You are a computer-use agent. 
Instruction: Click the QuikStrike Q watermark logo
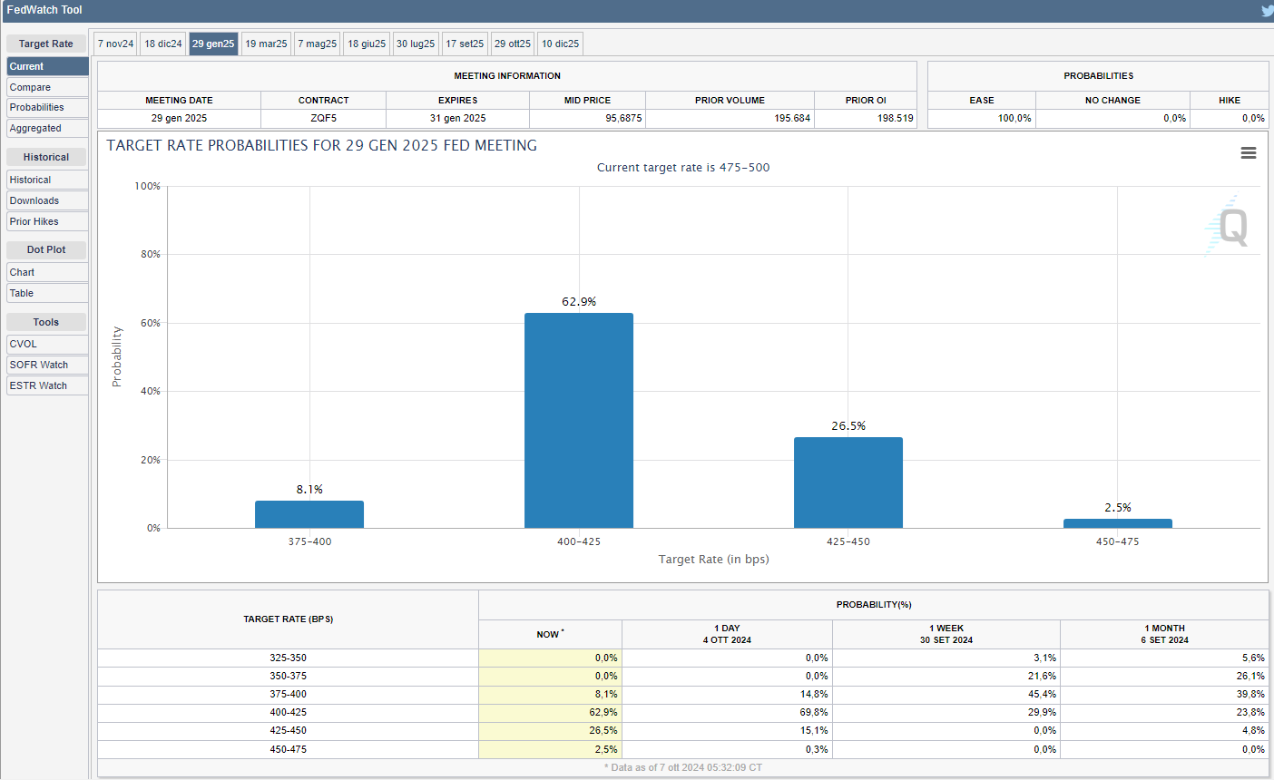point(1230,227)
